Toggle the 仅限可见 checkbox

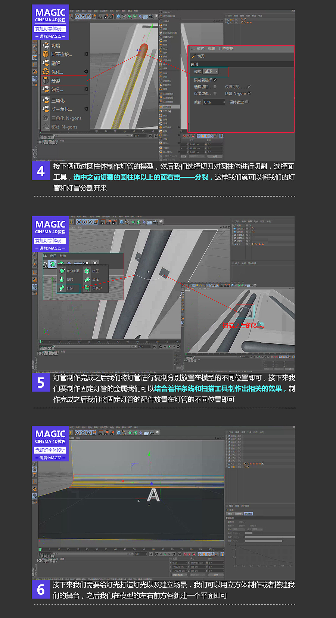point(249,87)
